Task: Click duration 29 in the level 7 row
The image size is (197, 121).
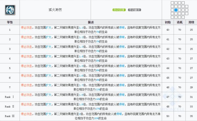Action: pyautogui.click(x=191, y=87)
